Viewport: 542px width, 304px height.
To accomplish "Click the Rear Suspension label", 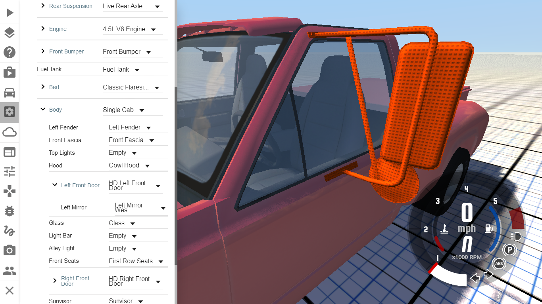I will pos(71,6).
